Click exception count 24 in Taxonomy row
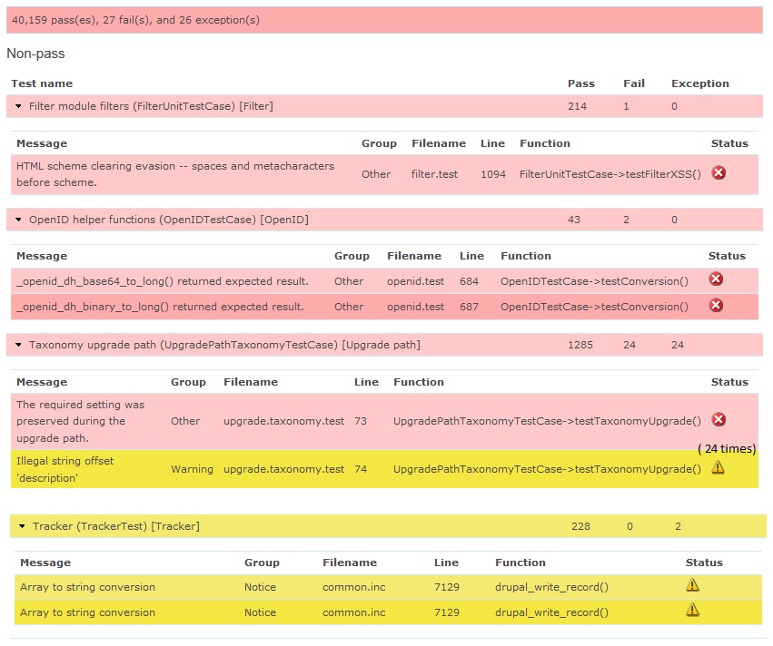Viewport: 773px width, 646px height. 678,345
